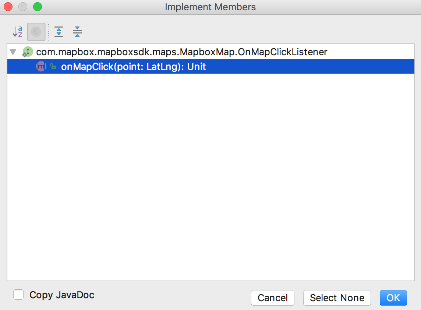Select com.mapbox.mapboxsdk.maps.MapboxMap.OnMapClickListener row
This screenshot has width=421, height=310.
(211, 52)
